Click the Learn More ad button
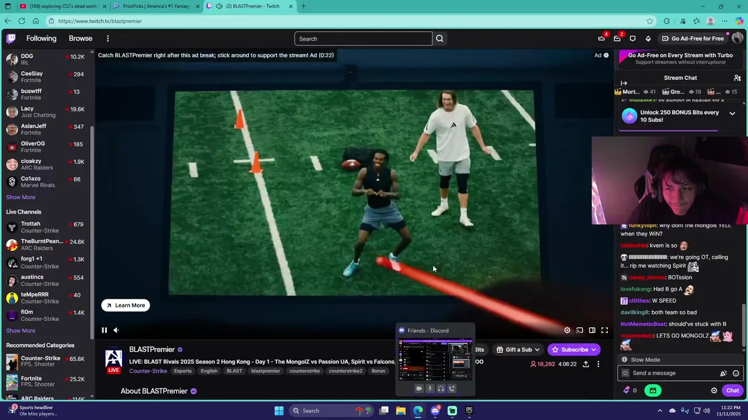Screen dimensions: 748x420 click(x=126, y=305)
